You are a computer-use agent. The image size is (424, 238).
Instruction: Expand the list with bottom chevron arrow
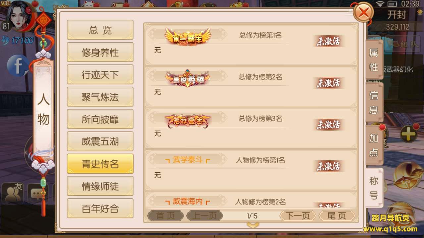253,225
